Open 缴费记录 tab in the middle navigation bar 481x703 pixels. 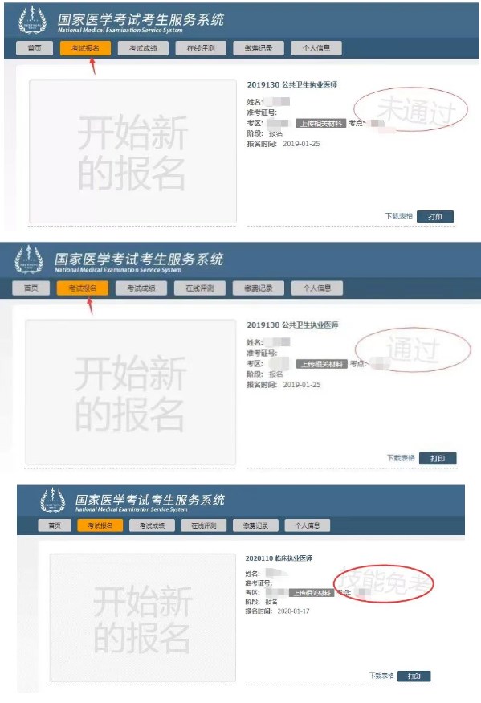point(259,288)
